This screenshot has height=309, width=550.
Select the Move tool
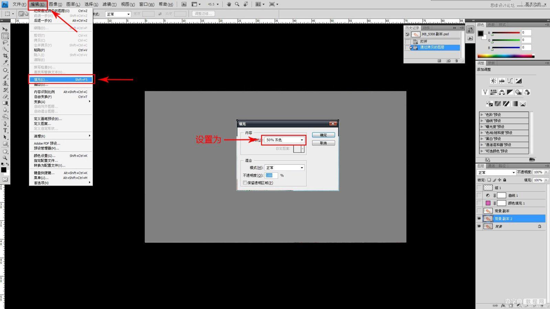tap(5, 30)
